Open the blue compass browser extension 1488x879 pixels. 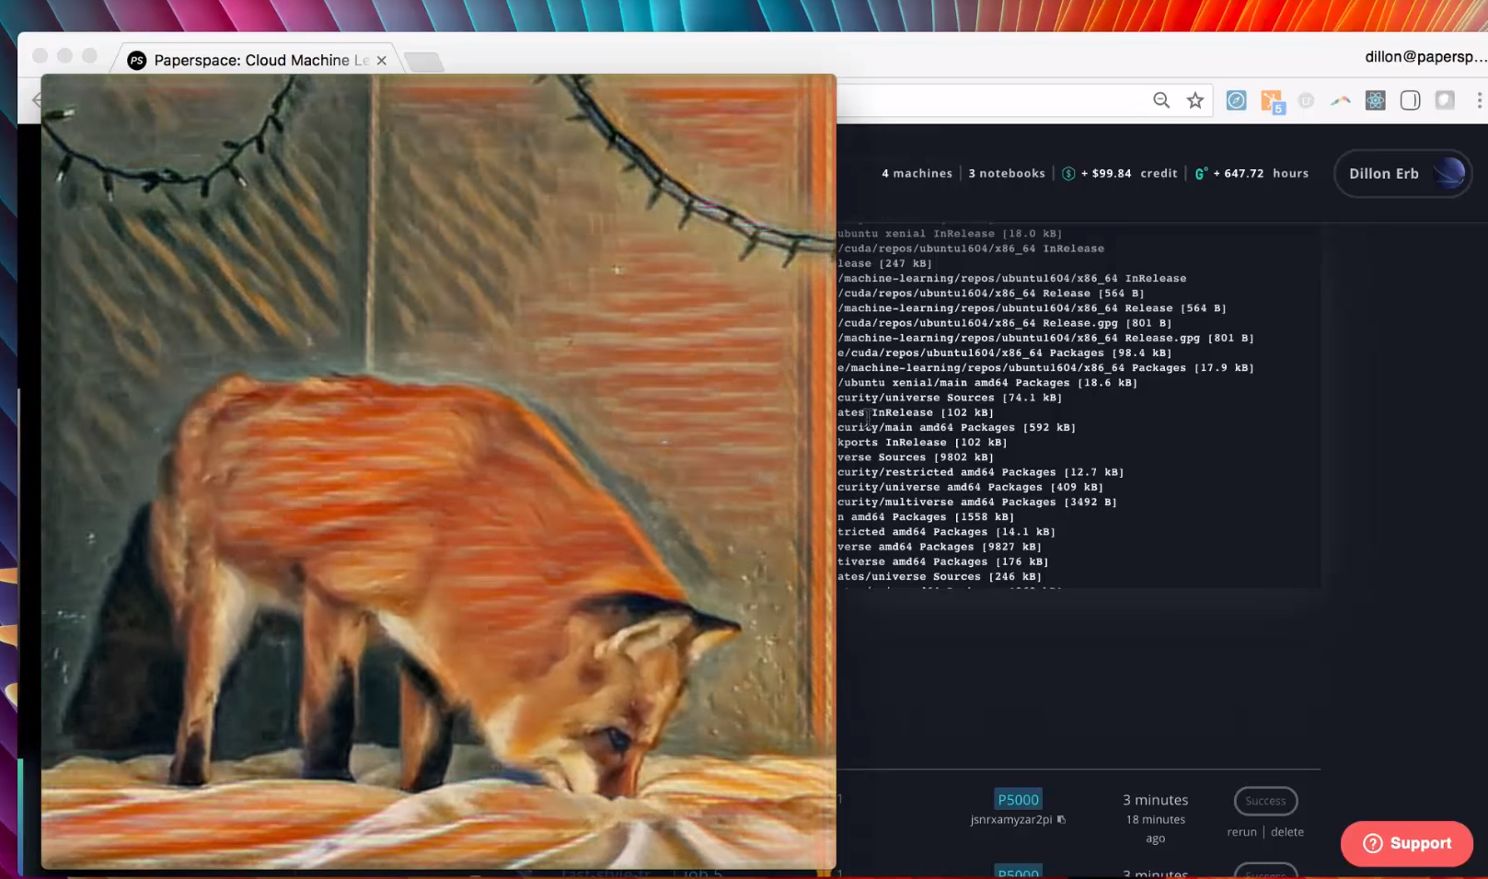pos(1237,100)
